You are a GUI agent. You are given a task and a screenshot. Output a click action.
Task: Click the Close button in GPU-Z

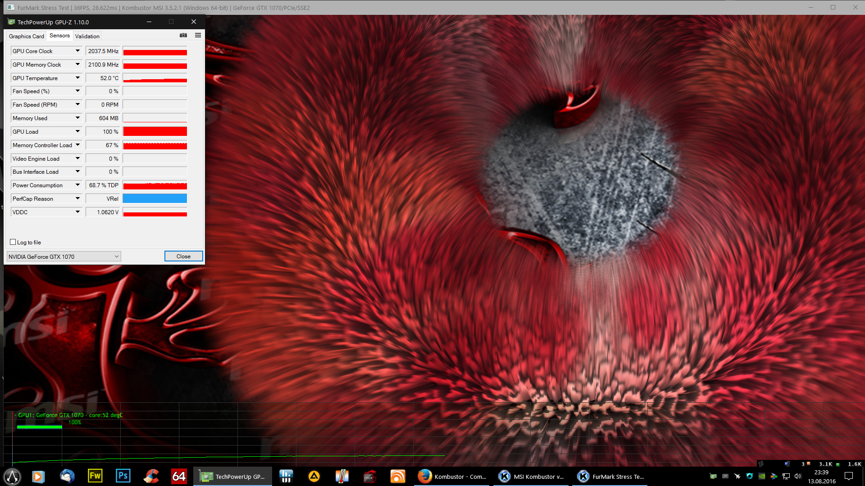click(x=183, y=256)
